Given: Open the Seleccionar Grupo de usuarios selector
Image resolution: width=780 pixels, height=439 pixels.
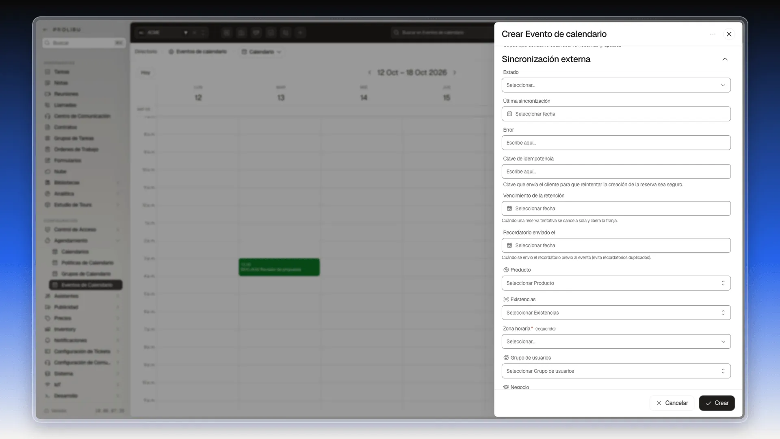Looking at the screenshot, I should [616, 371].
